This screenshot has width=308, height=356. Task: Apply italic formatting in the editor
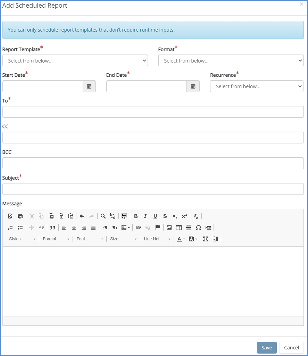(145, 216)
